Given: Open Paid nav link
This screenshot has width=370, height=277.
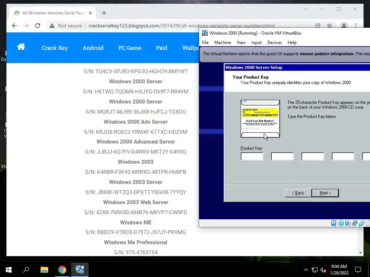Looking at the screenshot, I should [162, 48].
